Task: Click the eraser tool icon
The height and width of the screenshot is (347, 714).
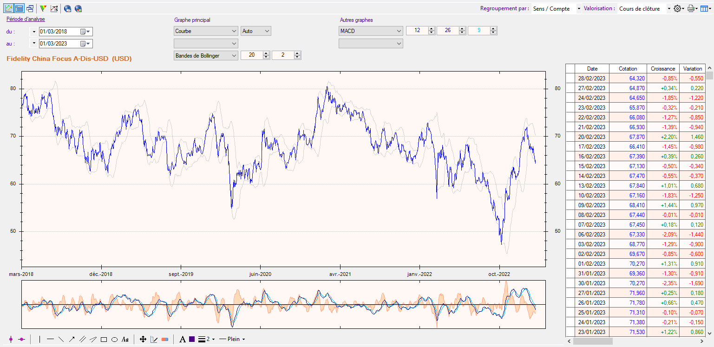Action: [165, 340]
